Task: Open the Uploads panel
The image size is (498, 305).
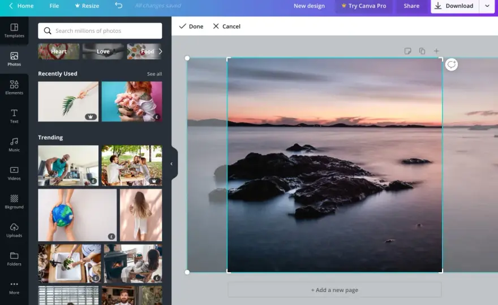Action: 14,230
